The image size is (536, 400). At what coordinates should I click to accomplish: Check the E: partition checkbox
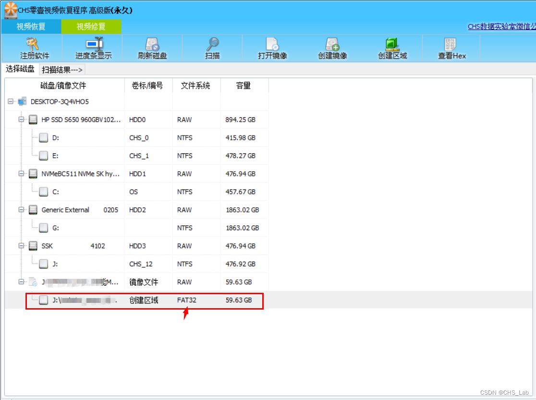(43, 156)
